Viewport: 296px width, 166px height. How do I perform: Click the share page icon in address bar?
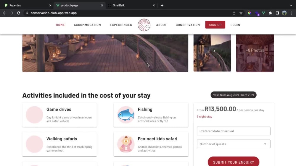234,13
